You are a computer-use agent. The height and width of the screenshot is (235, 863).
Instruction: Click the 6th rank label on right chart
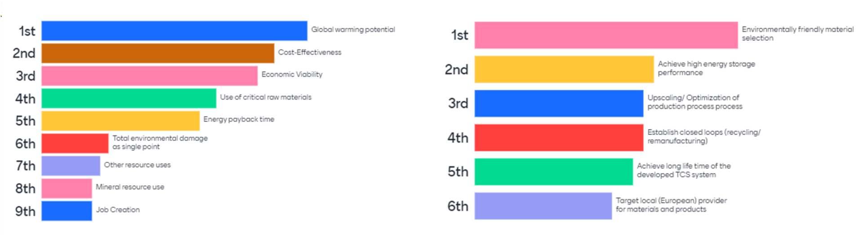pos(458,206)
